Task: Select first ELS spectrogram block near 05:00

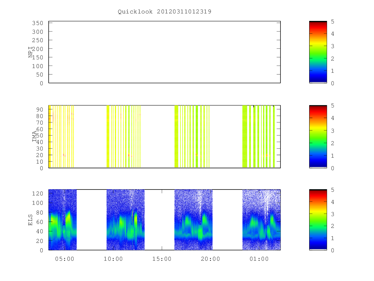Action: click(63, 220)
